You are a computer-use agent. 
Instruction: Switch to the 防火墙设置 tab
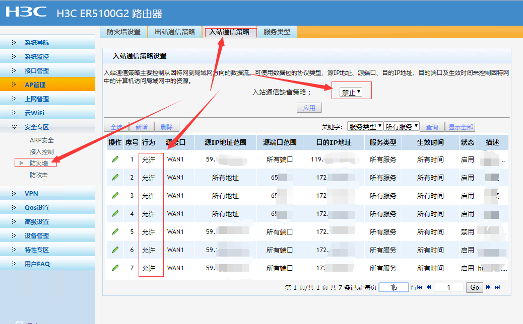124,32
